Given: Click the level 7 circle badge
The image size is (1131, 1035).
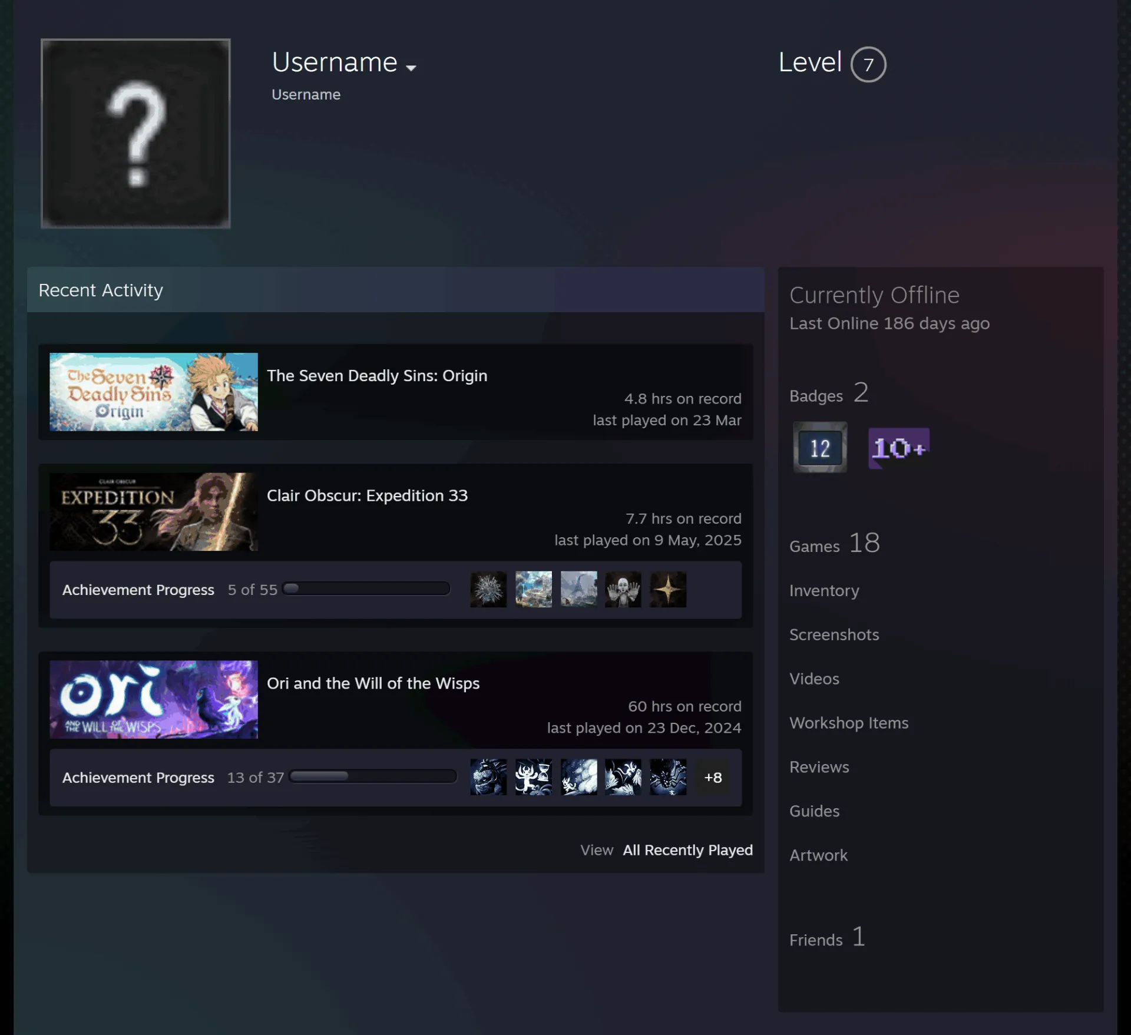Looking at the screenshot, I should pos(868,64).
